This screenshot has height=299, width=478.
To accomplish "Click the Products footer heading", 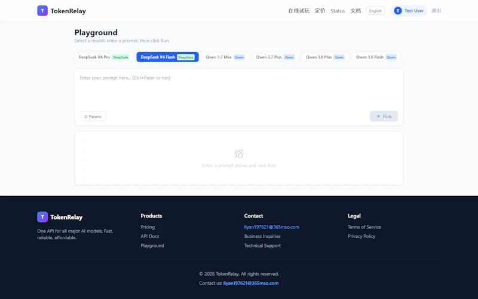I will pos(151,216).
